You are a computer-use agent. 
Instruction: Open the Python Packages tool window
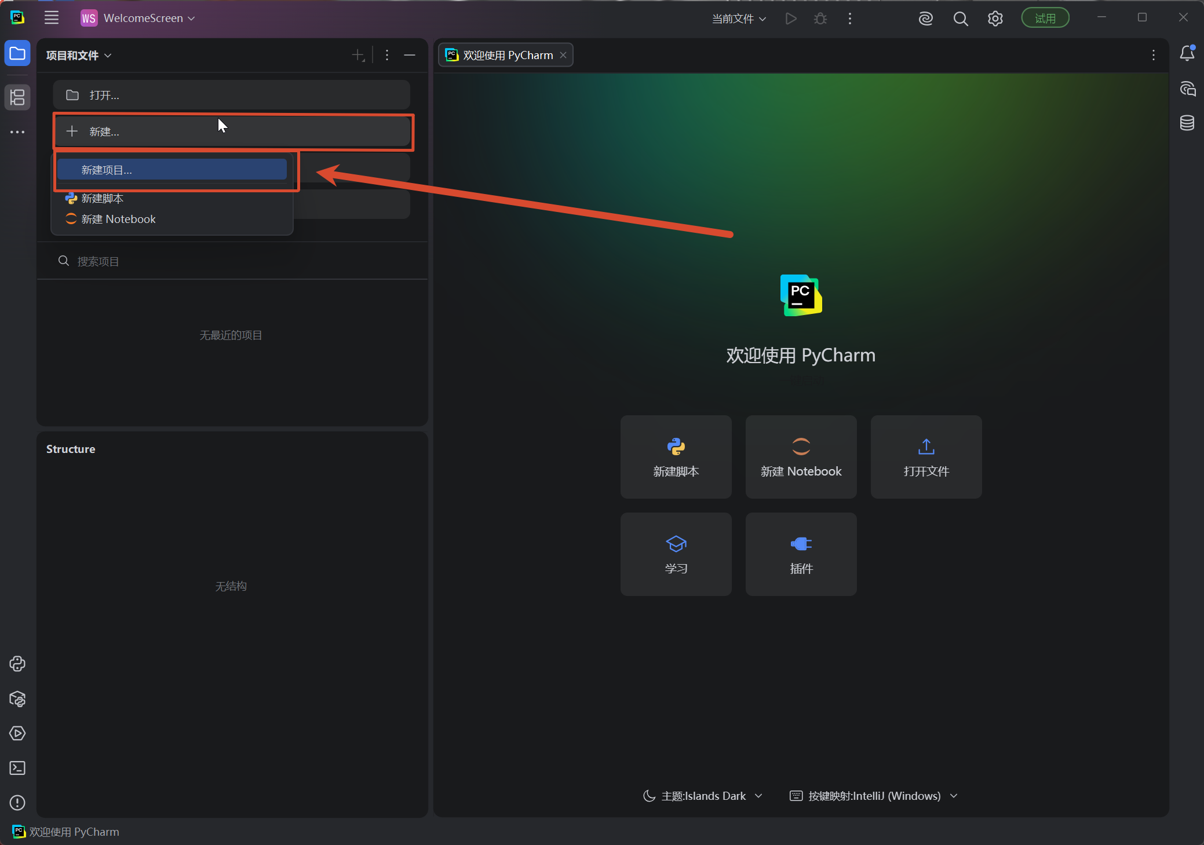click(17, 698)
